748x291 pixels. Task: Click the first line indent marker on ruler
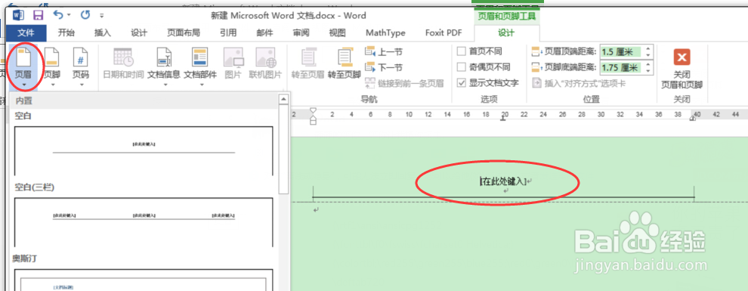tap(313, 110)
